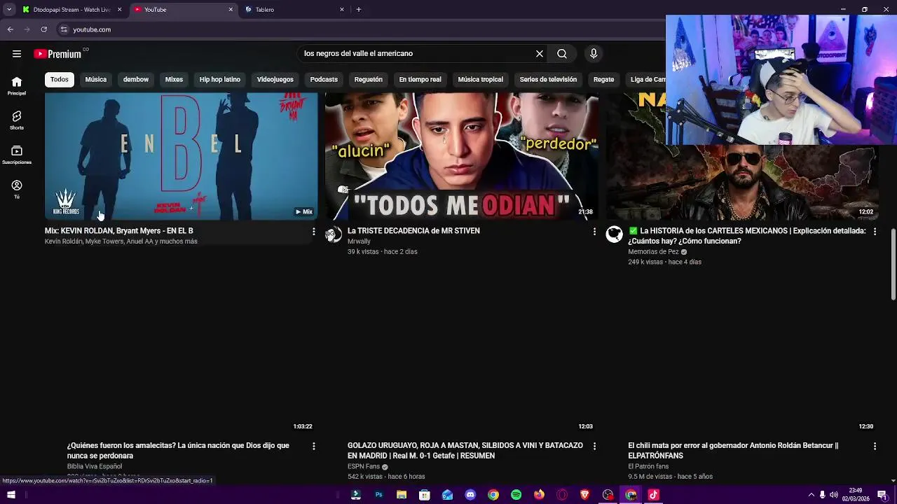Open La HISTORIA de los CARTELES MEXICANOS
Screen dimensions: 897x504
pos(747,236)
